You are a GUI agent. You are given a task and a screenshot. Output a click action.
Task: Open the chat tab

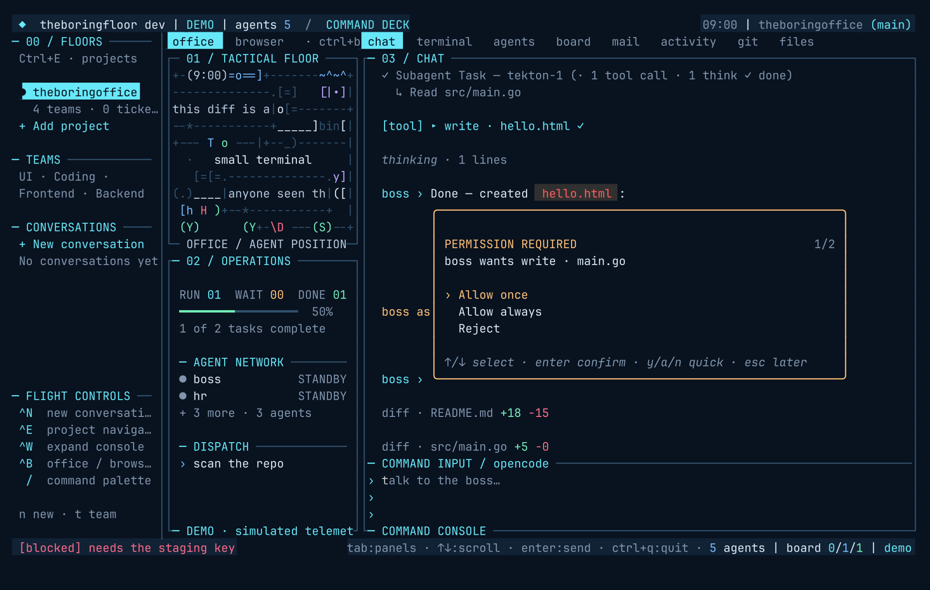(382, 42)
